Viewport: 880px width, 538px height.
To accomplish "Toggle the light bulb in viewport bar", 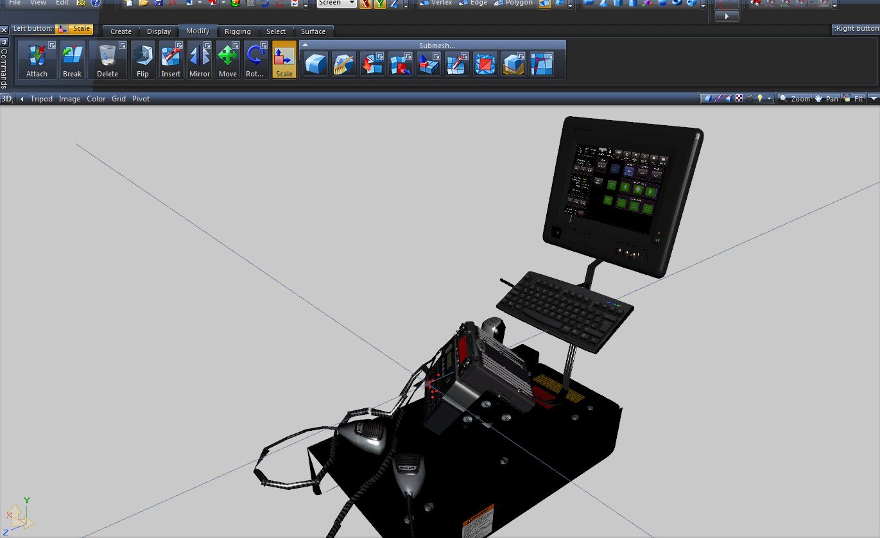I will click(x=760, y=99).
